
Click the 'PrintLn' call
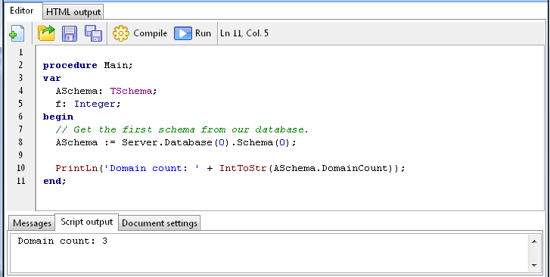click(76, 168)
